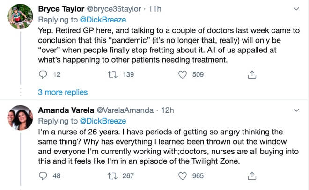Like Bryce Taylor's tweet
The height and width of the screenshot is (190, 309).
184,74
